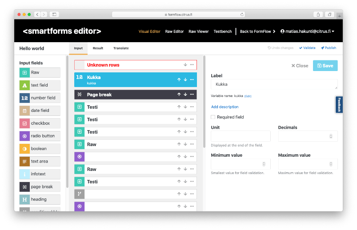Select the Unknown rows entry
The image size is (357, 230).
pyautogui.click(x=136, y=65)
